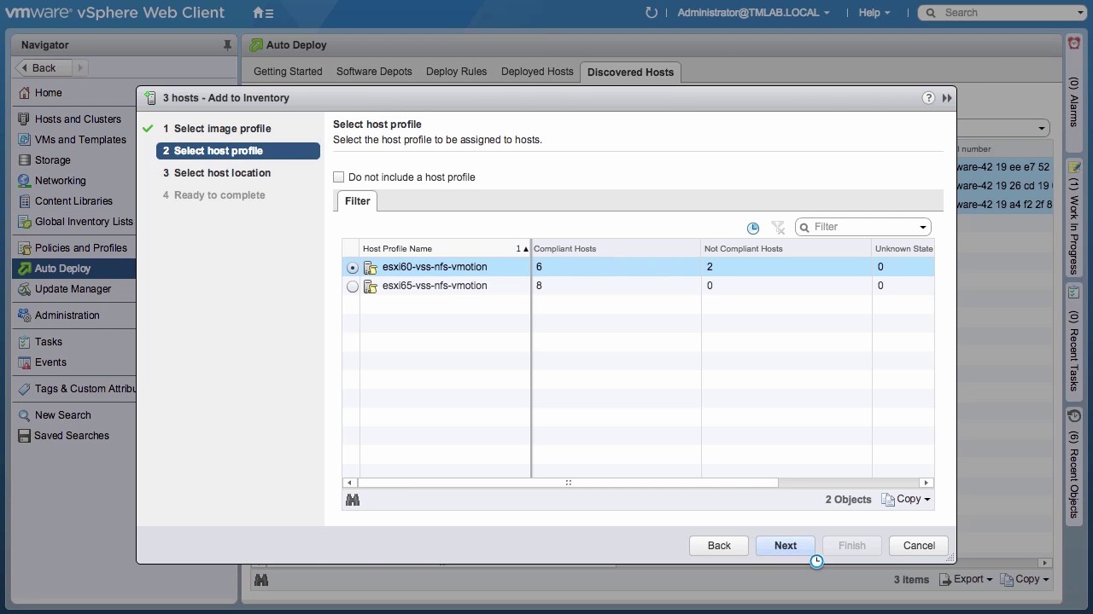
Task: Open the Copy dropdown in wizard grid
Action: [906, 500]
